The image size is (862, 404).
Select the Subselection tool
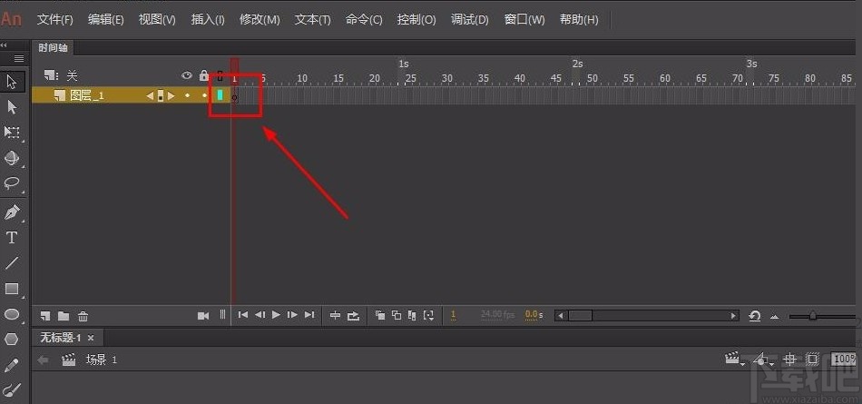pyautogui.click(x=12, y=107)
